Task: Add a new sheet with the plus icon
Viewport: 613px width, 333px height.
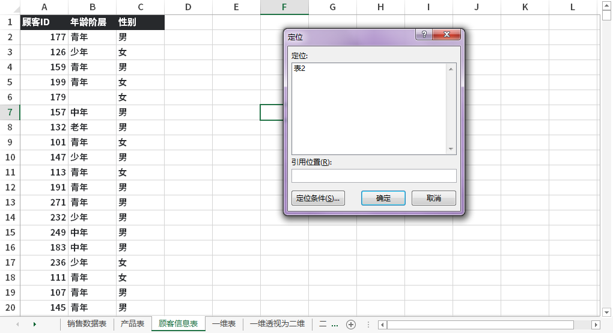Action: (x=351, y=325)
